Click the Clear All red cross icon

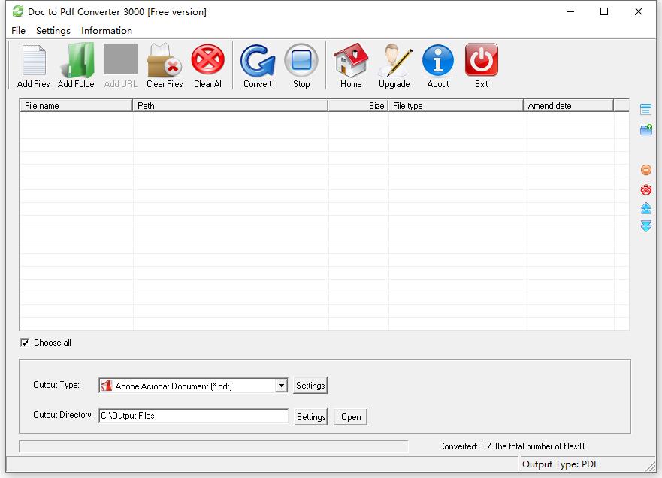207,65
